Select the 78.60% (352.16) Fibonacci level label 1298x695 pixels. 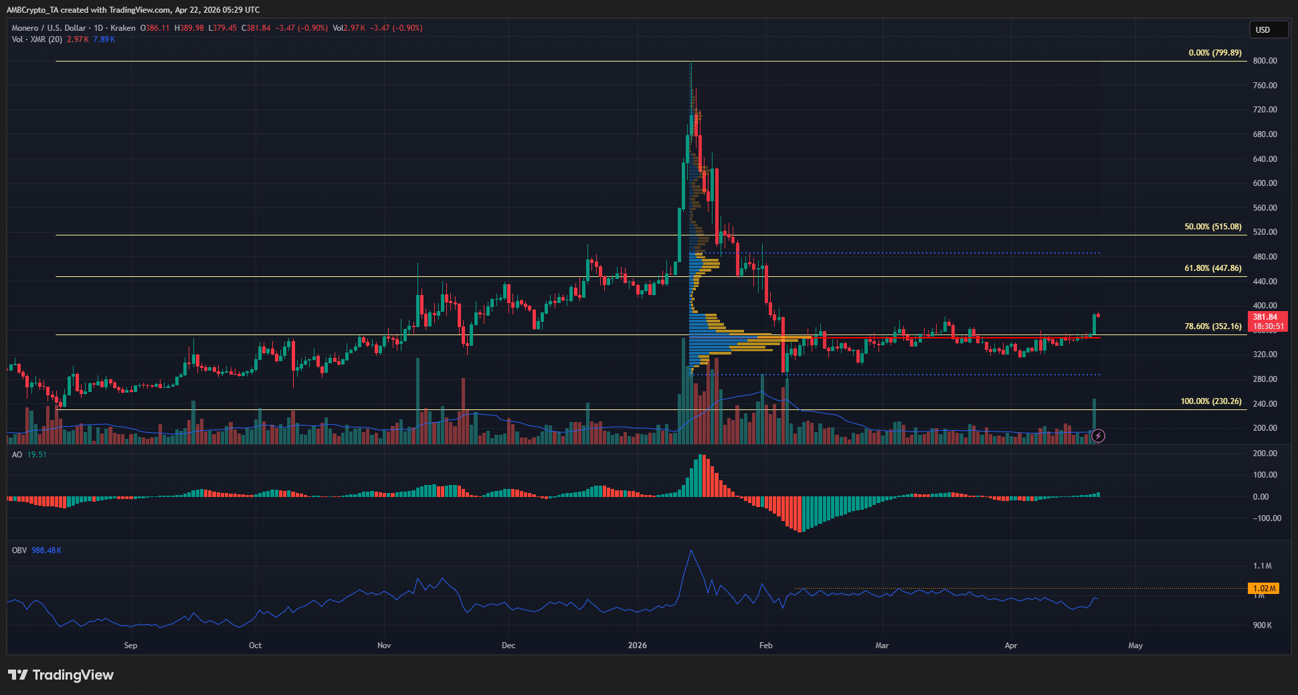click(1212, 326)
